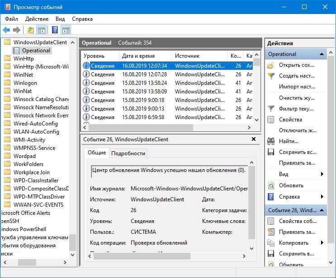Click the blue help icon next to Справка

(271, 196)
